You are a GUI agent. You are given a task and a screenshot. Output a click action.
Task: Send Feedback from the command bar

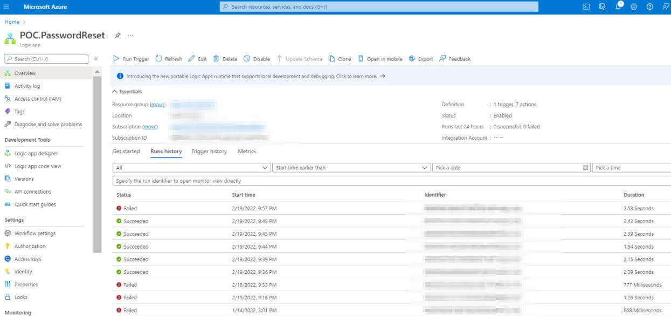(x=455, y=59)
